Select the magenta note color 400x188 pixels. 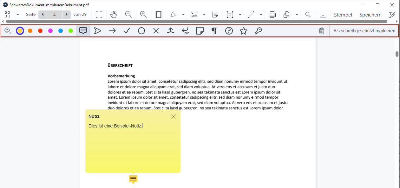pos(50,31)
